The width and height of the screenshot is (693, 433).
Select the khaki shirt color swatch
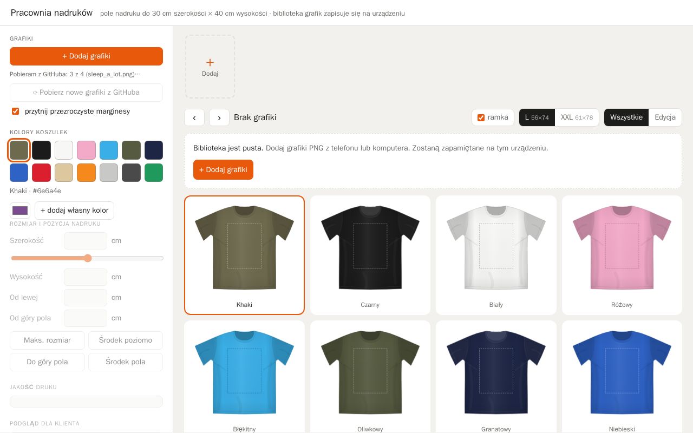19,150
